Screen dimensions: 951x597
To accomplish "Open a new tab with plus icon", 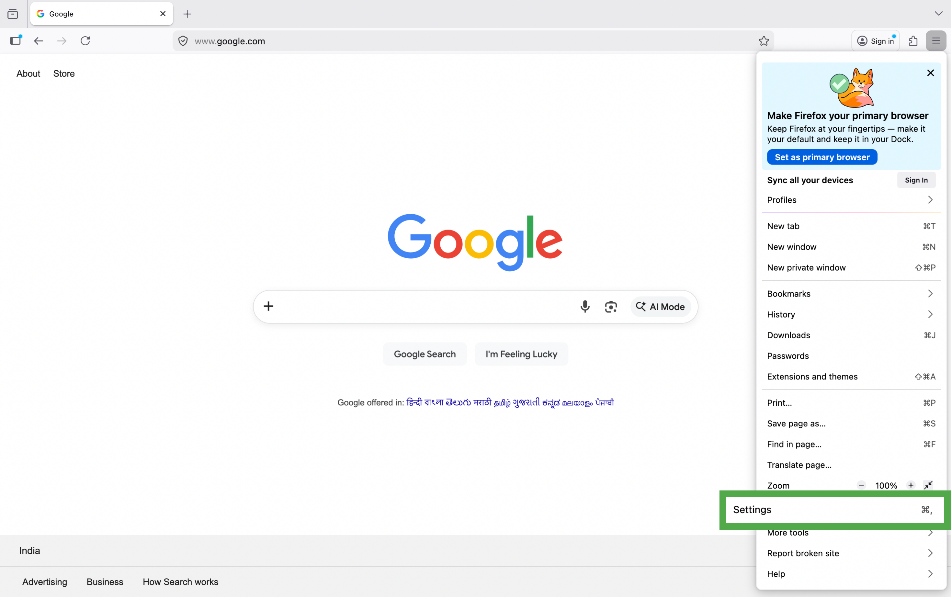I will pyautogui.click(x=187, y=14).
